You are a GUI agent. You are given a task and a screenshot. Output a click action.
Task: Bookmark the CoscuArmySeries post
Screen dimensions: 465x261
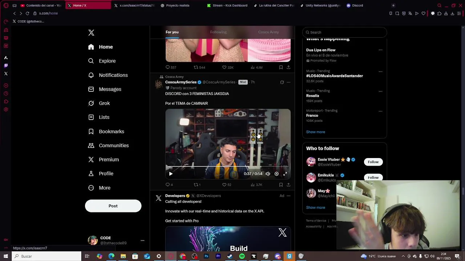click(281, 185)
